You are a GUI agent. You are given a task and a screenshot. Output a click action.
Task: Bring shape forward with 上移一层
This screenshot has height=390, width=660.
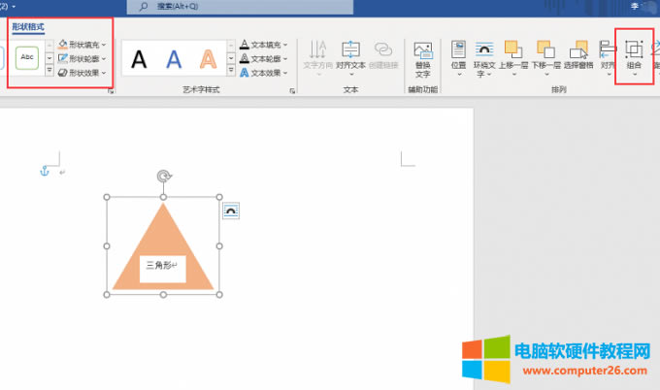coord(513,55)
